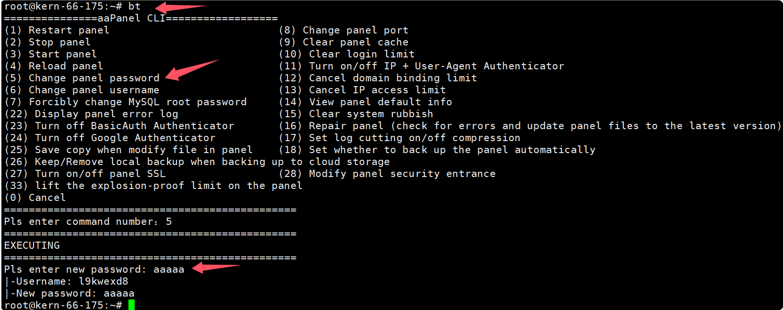Click the username l9kwexd8 text
Image resolution: width=783 pixels, height=310 pixels.
[x=104, y=281]
